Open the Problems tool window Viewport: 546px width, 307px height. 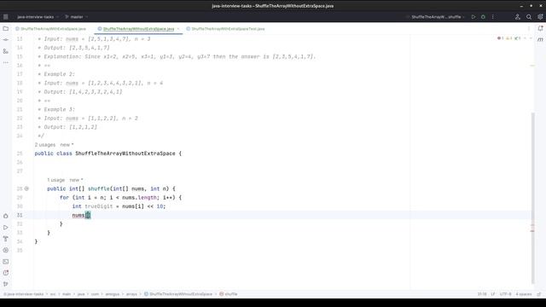pyautogui.click(x=6, y=273)
